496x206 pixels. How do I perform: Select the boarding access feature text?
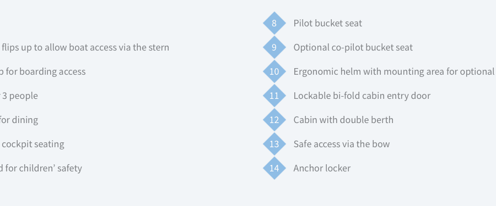coord(42,71)
